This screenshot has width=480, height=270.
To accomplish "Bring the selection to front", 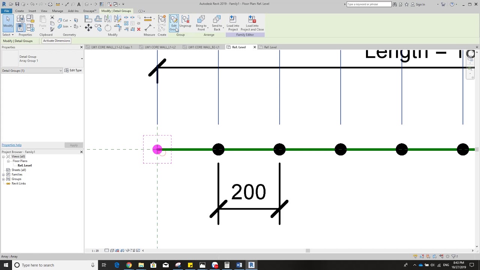I will tap(201, 23).
